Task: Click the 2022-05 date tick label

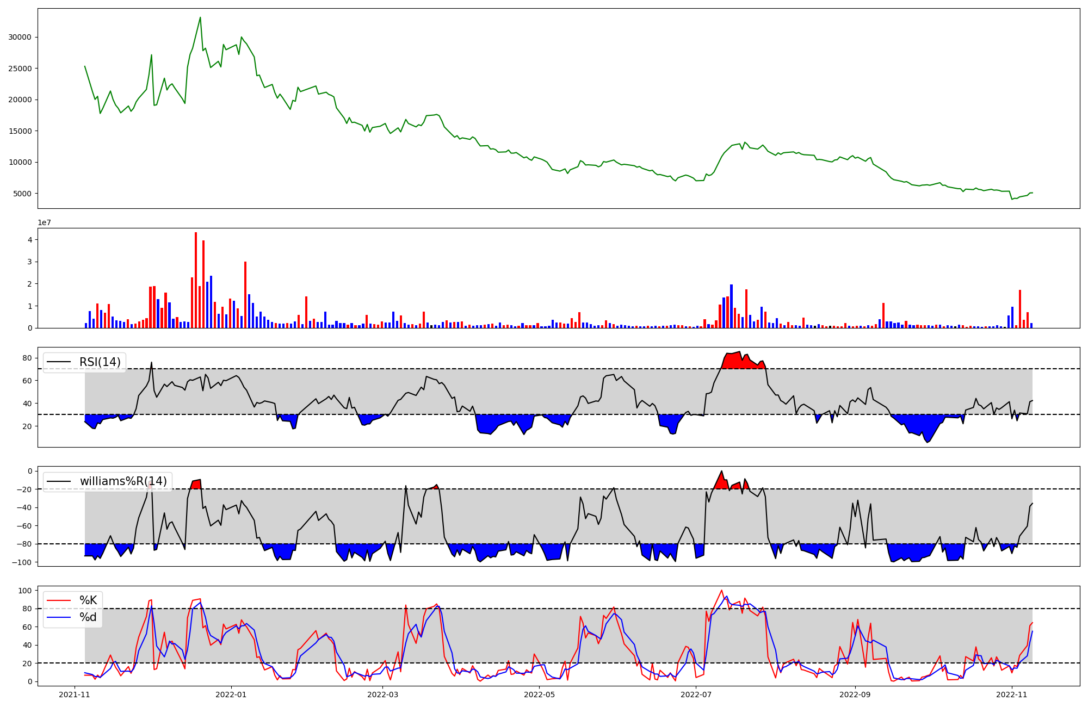Action: (x=539, y=694)
